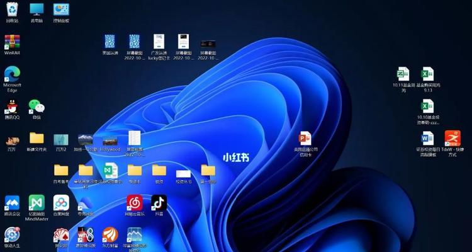This screenshot has width=472, height=252.
Task: Select the Excel file starting with 10.11基金
Action: [403, 74]
